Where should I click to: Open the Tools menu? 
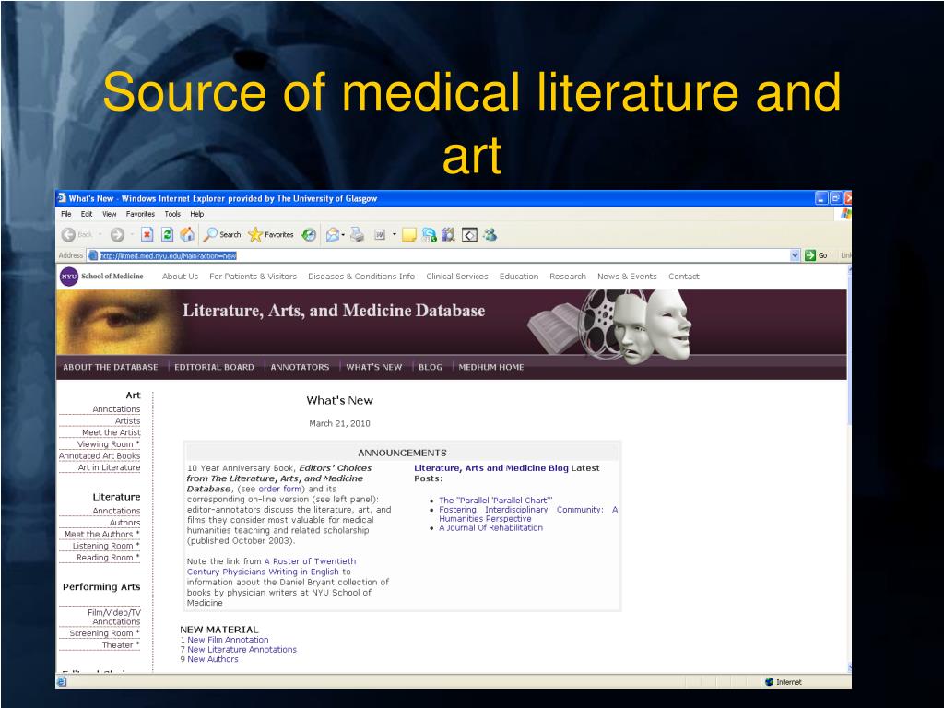(172, 214)
